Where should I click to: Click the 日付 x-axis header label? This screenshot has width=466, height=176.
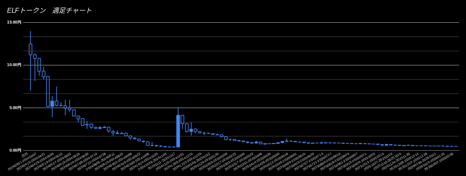[x=25, y=155]
